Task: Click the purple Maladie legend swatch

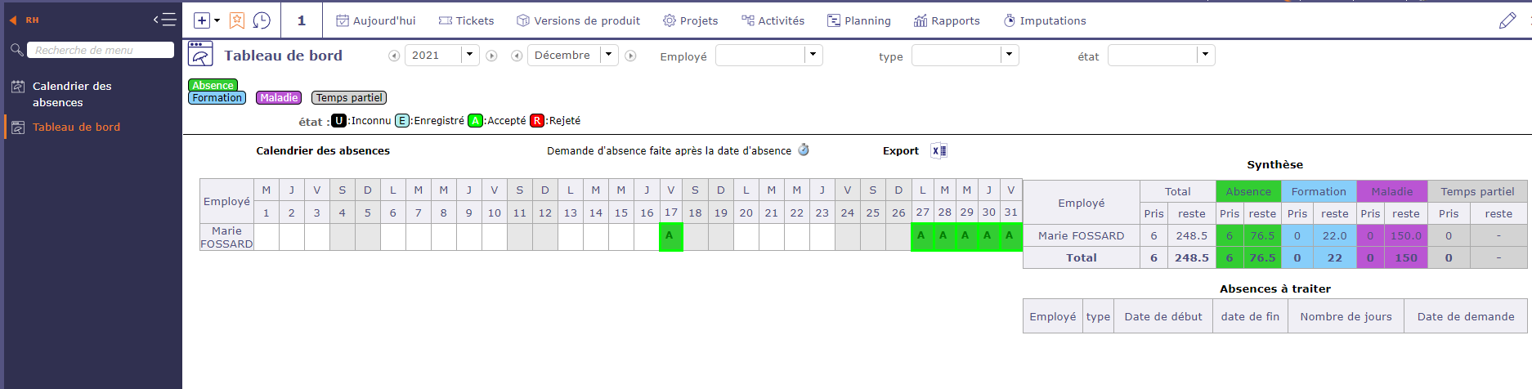Action: (279, 98)
